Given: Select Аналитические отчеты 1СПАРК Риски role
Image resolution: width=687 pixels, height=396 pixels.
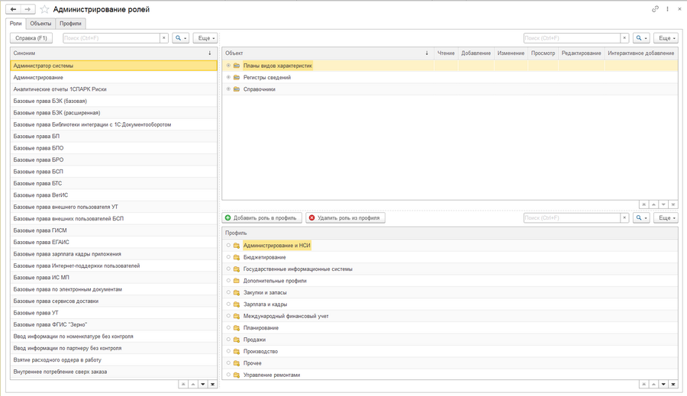Looking at the screenshot, I should tap(114, 89).
